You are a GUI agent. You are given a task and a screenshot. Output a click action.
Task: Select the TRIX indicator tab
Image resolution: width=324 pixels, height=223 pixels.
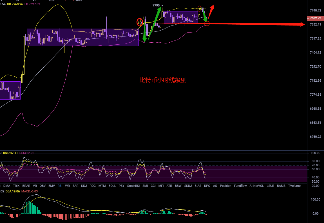point(16,186)
